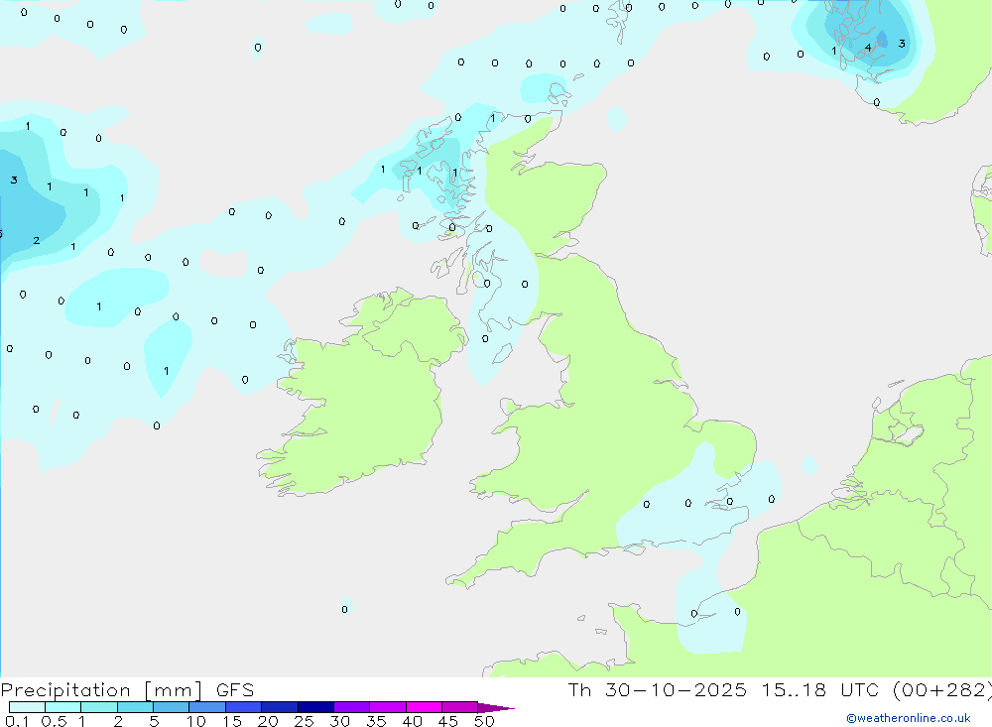Click the '30' legend scale label
The height and width of the screenshot is (727, 992).
(x=339, y=721)
